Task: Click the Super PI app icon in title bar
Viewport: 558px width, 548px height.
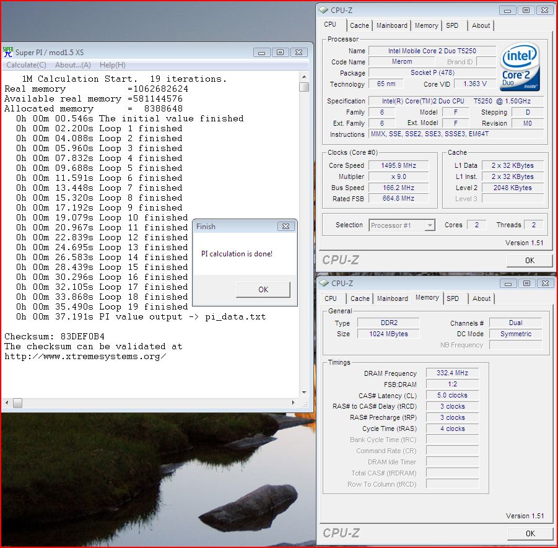Action: [8, 52]
